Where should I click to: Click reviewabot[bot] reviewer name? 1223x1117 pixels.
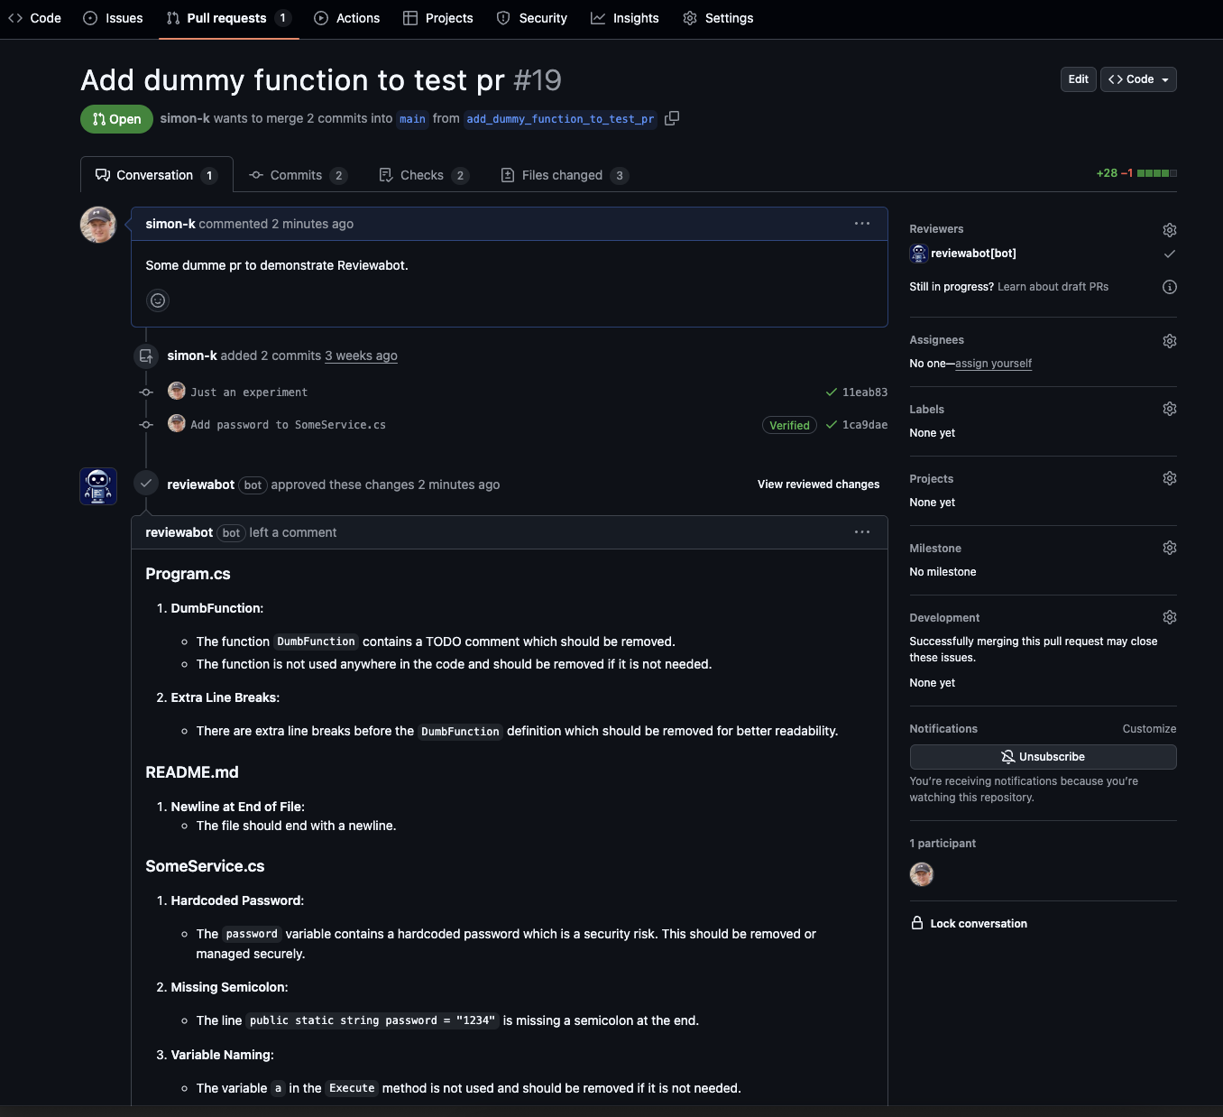point(973,254)
